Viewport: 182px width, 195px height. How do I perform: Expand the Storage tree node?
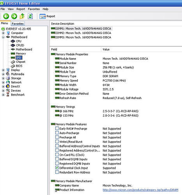[3, 78]
